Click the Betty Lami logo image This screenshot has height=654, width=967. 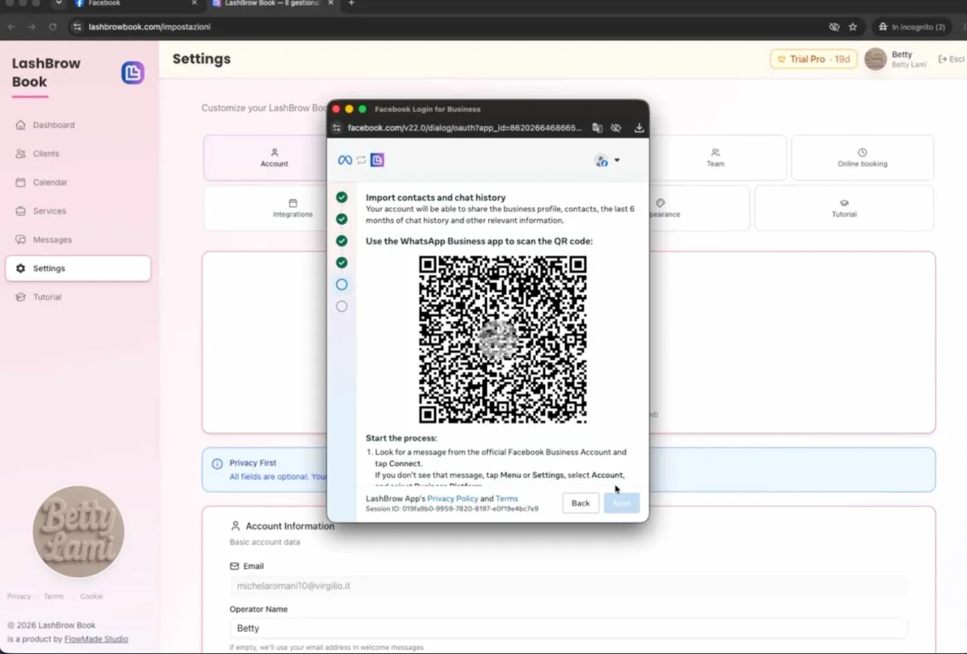(79, 531)
